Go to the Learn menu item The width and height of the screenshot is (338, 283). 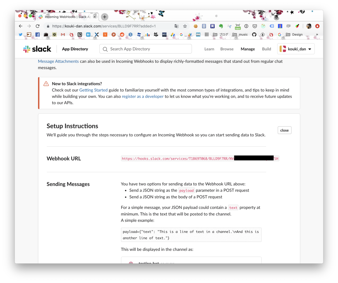tap(209, 49)
